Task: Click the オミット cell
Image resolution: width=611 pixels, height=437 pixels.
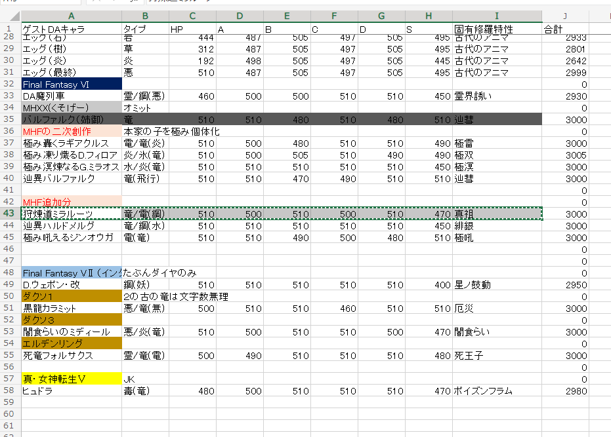Action: (145, 107)
